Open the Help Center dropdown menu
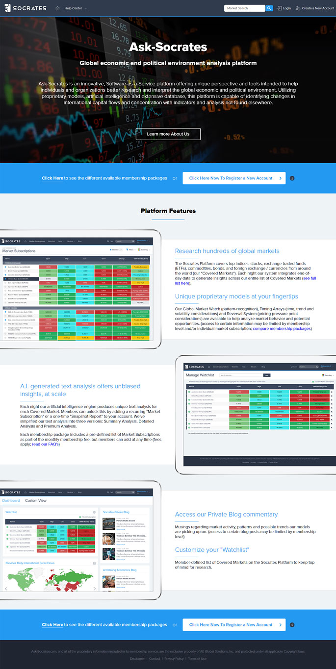This screenshot has height=669, width=336. (x=75, y=8)
